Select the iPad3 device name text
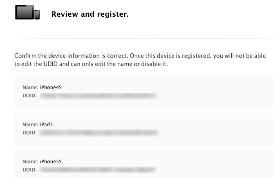Image resolution: width=273 pixels, height=178 pixels. (46, 124)
